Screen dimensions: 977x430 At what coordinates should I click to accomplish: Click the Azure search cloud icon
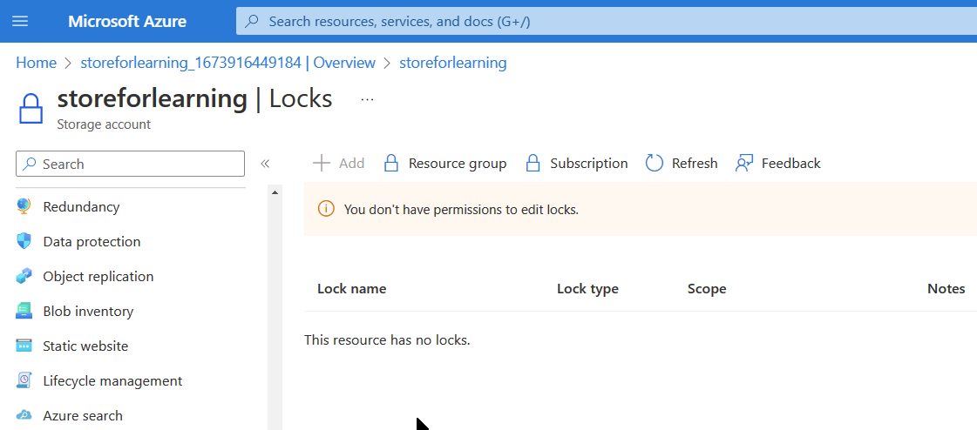pyautogui.click(x=24, y=416)
